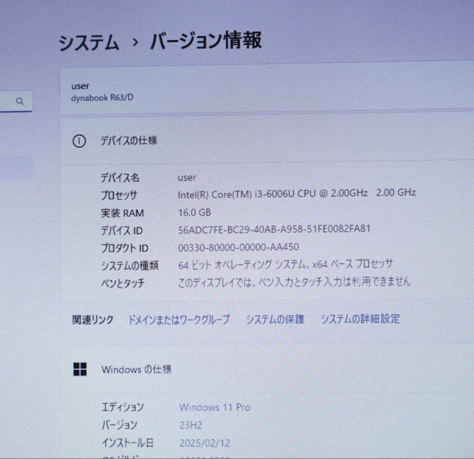Image resolution: width=474 pixels, height=459 pixels.
Task: Select the ペンとタッチ value text
Action: coord(294,282)
